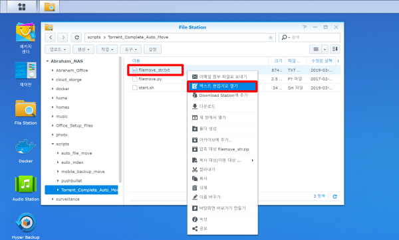
Task: Click the Settings button in the toolbar
Action: pos(152,49)
